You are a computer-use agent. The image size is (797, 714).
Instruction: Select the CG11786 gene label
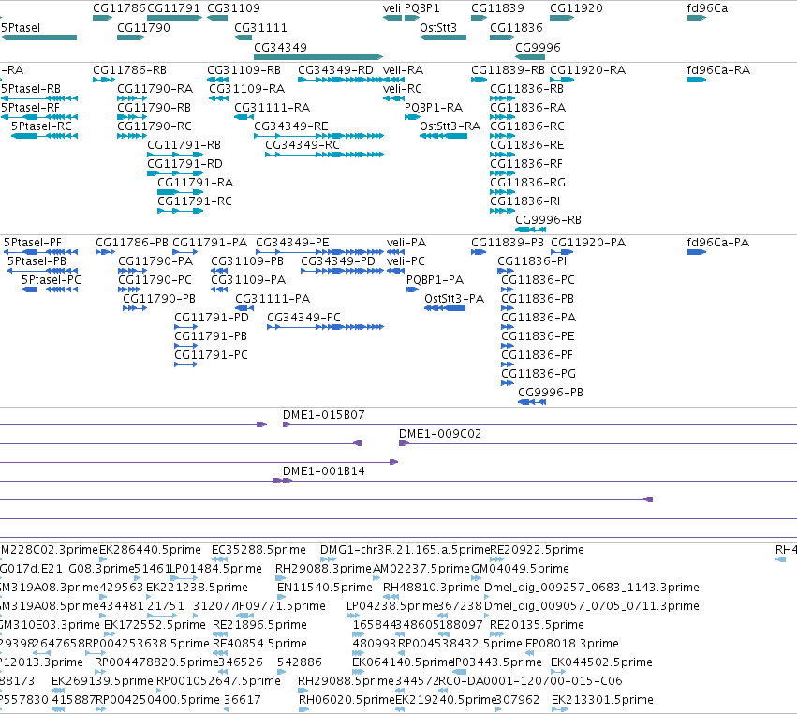[120, 8]
